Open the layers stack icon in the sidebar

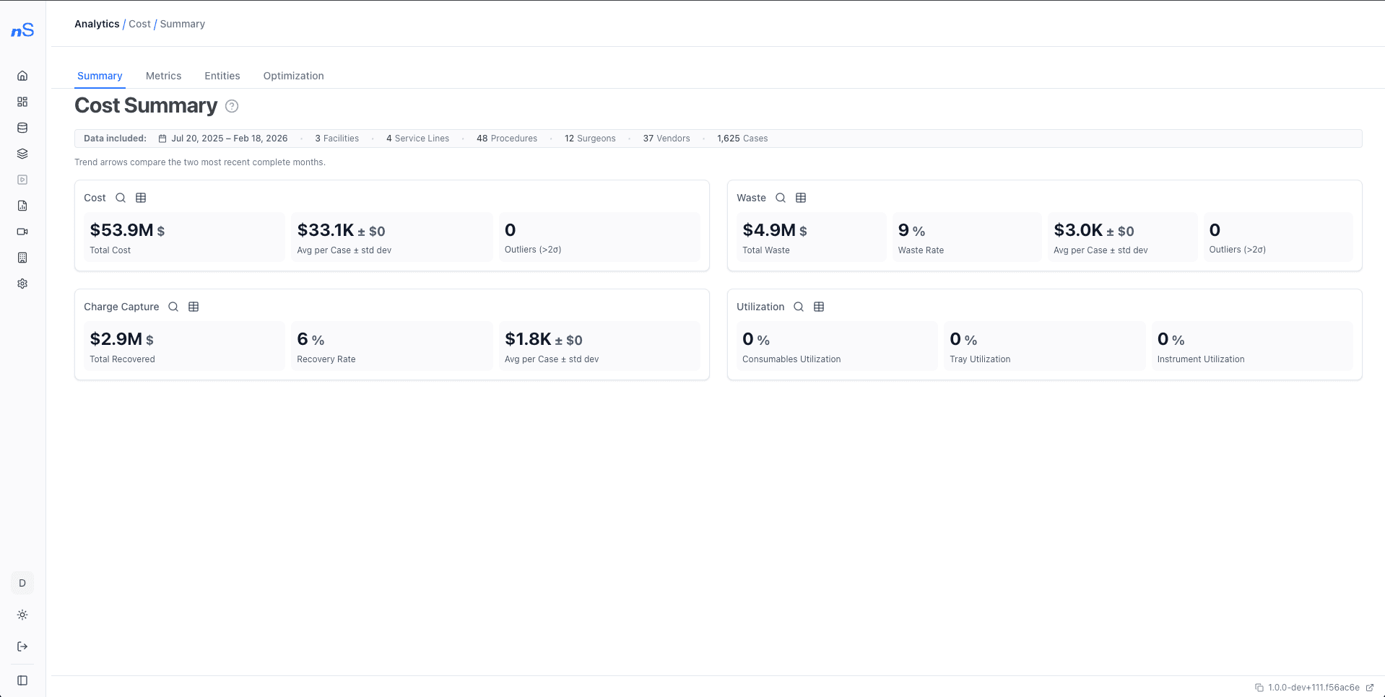[x=22, y=154]
